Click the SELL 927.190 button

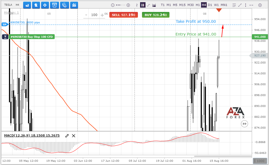coord(123,15)
